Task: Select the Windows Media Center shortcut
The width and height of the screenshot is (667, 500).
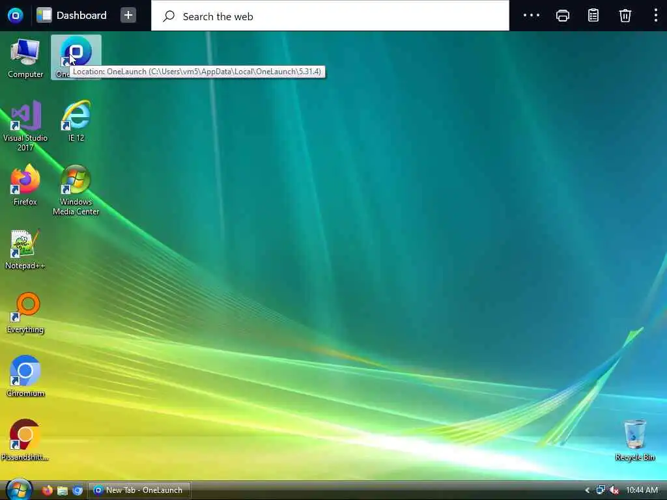Action: click(x=76, y=190)
